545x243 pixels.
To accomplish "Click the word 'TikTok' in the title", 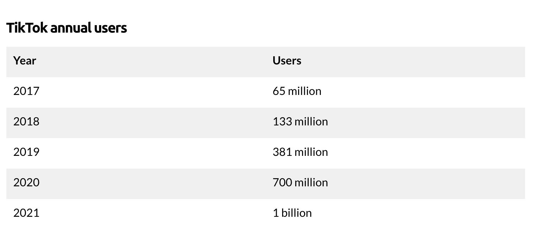I will [x=27, y=28].
